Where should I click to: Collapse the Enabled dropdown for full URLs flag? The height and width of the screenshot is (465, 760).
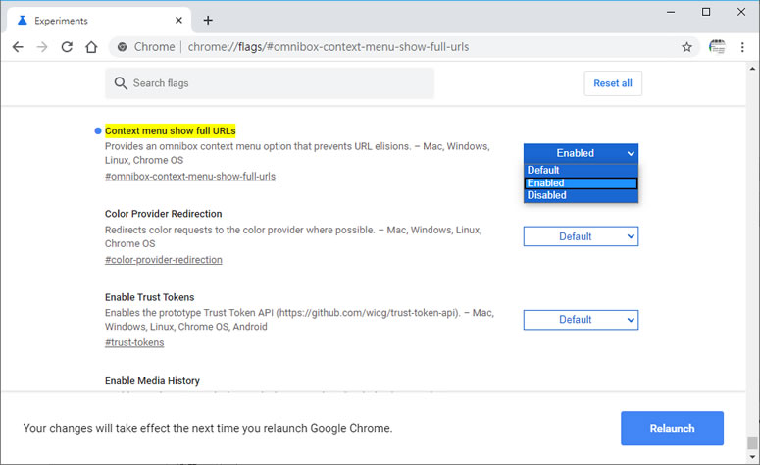point(581,153)
